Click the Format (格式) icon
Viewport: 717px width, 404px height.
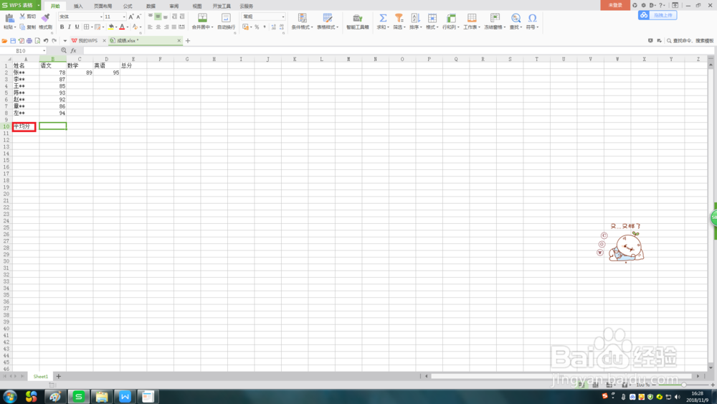[x=432, y=18]
